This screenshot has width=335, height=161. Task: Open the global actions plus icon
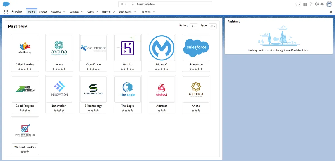(x=305, y=4)
